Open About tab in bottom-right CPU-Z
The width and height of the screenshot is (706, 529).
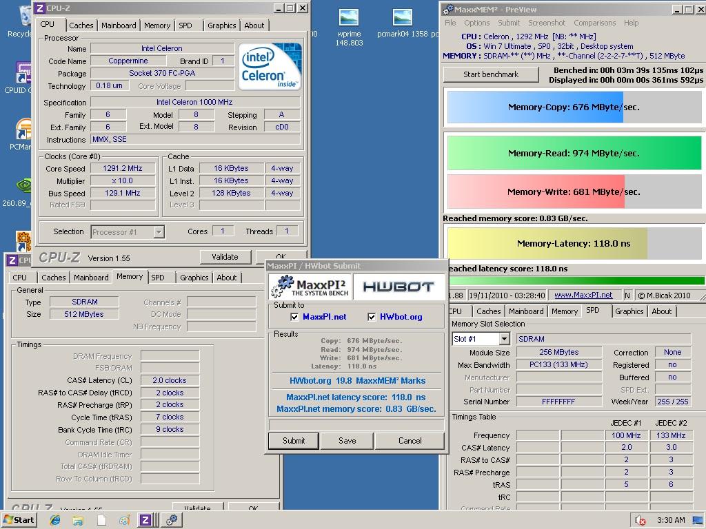[661, 311]
